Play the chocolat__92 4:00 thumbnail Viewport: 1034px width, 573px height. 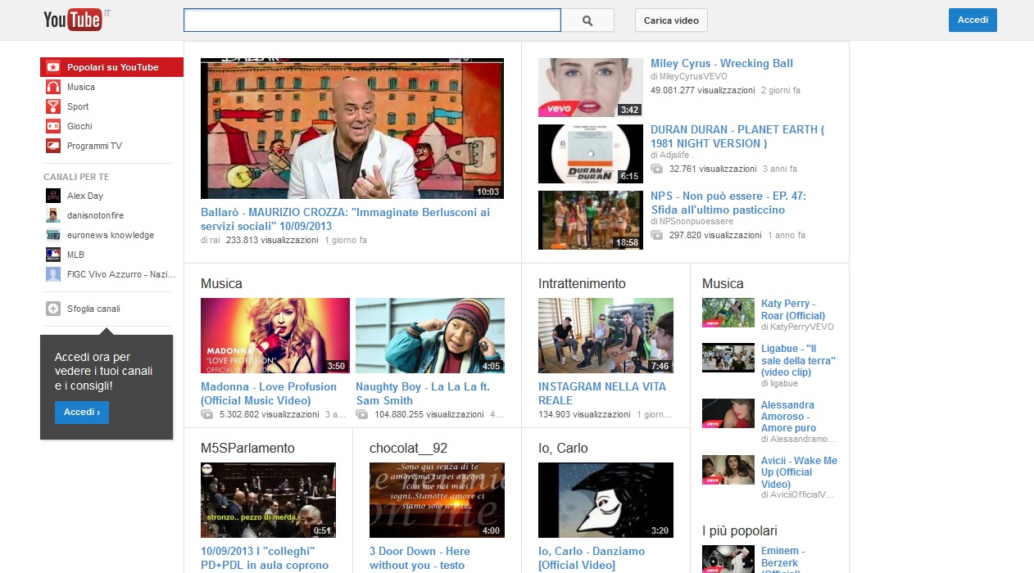[437, 500]
